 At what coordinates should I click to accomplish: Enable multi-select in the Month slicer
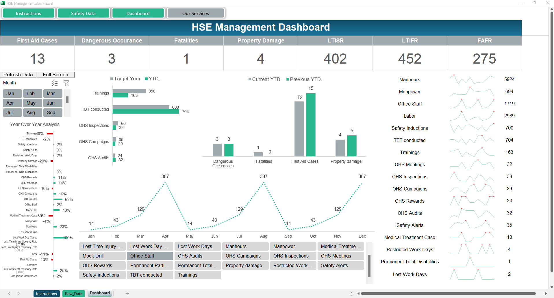point(55,83)
